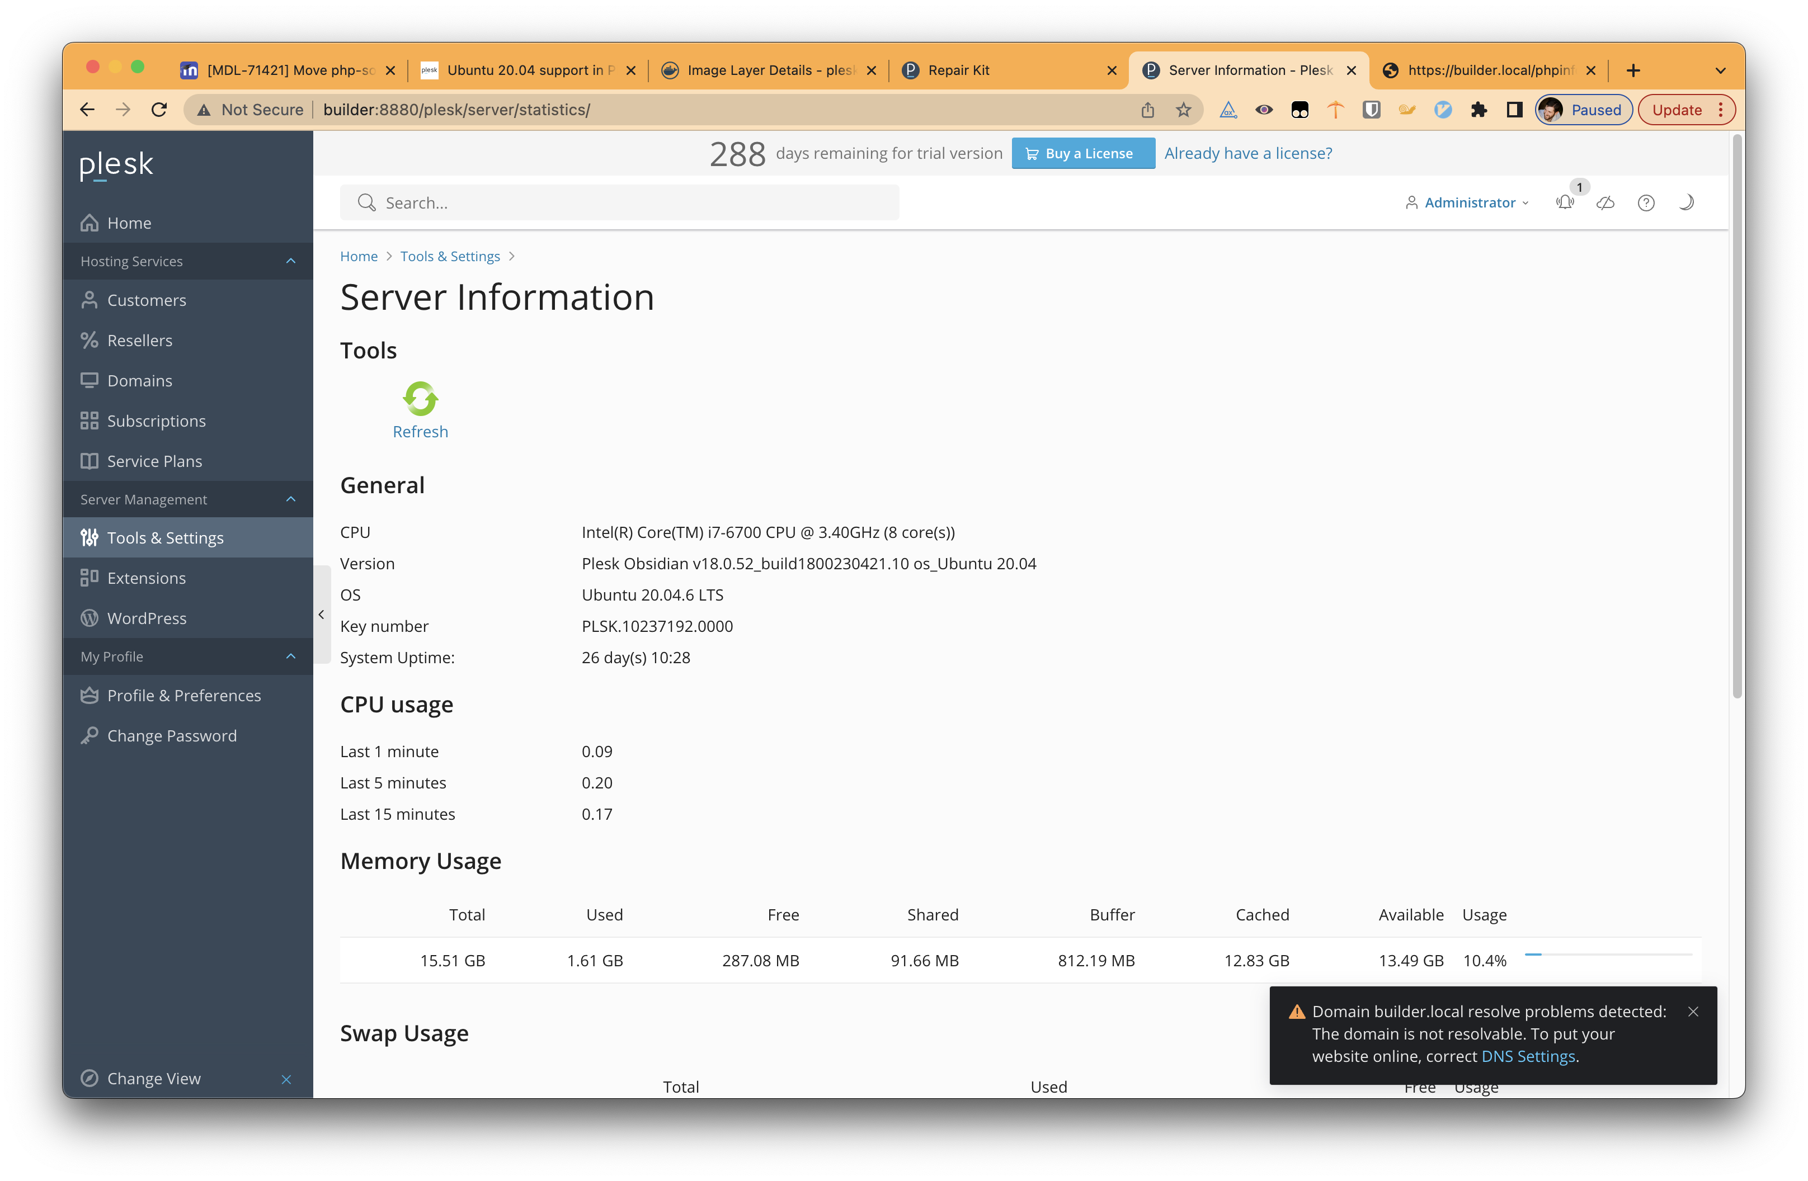The width and height of the screenshot is (1808, 1181).
Task: Open a new browser tab
Action: tap(1633, 70)
